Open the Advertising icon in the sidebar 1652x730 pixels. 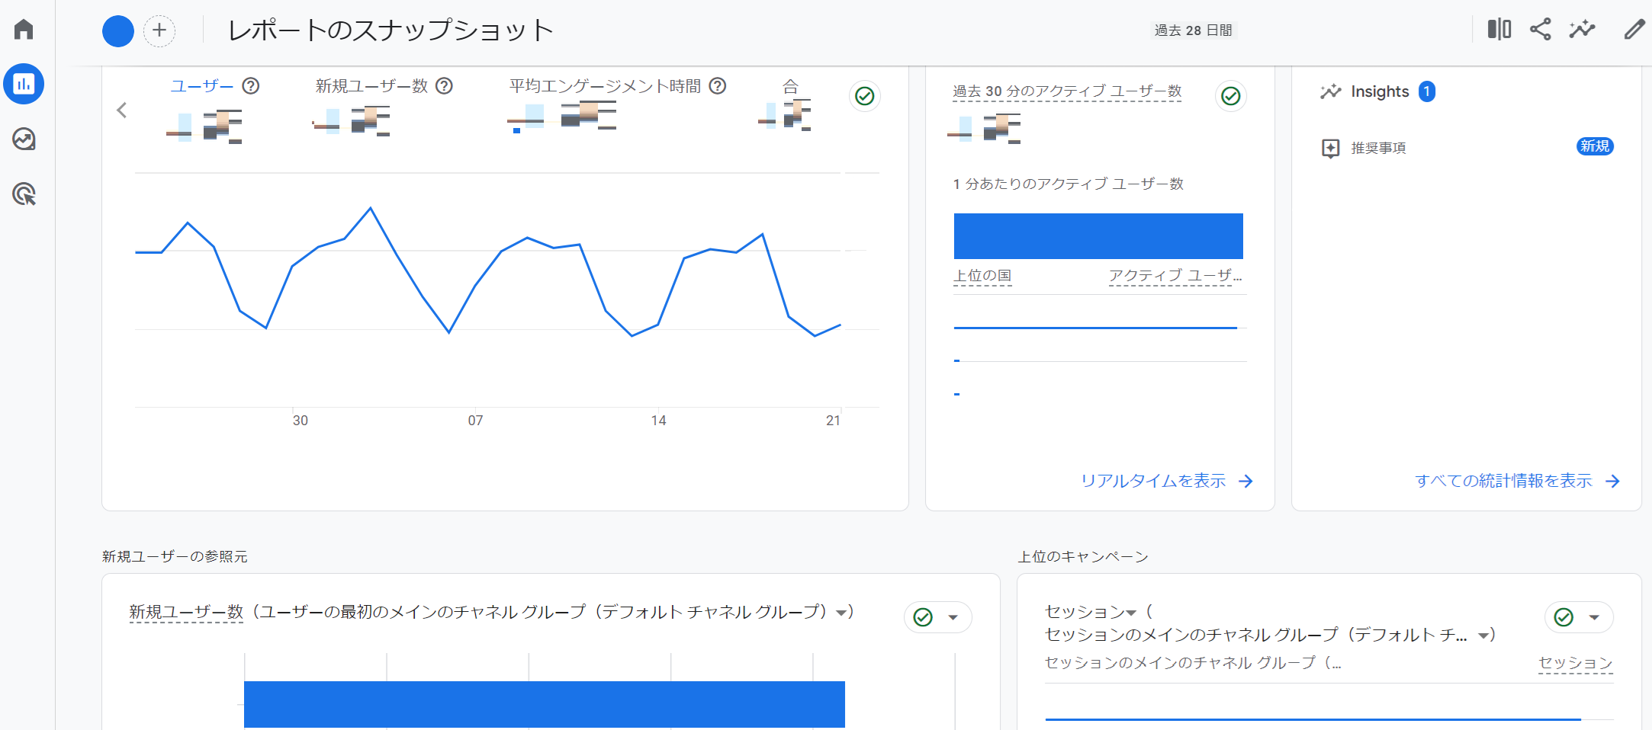click(x=24, y=194)
